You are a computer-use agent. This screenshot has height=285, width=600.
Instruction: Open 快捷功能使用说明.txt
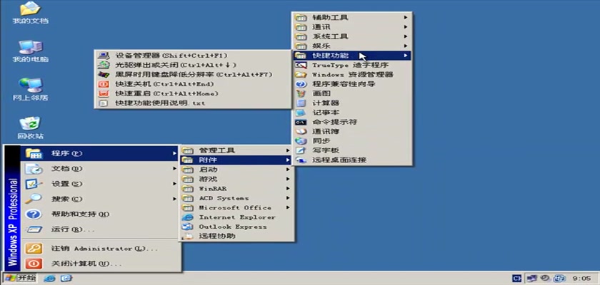[192, 103]
